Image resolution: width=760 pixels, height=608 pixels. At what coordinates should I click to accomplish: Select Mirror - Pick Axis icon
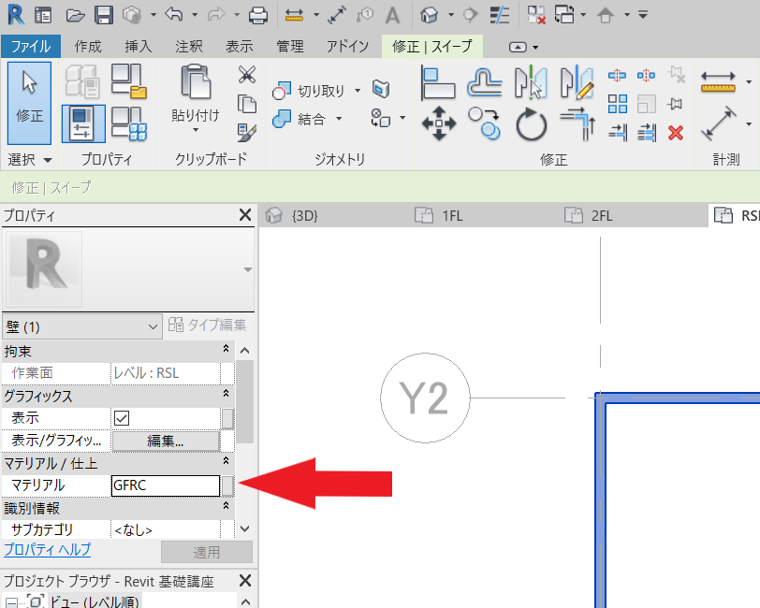tap(531, 82)
